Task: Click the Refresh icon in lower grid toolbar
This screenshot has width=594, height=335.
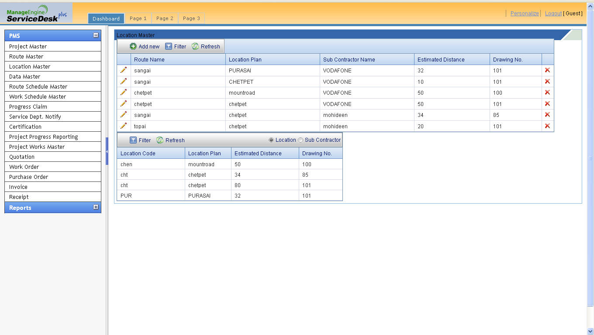Action: 160,140
